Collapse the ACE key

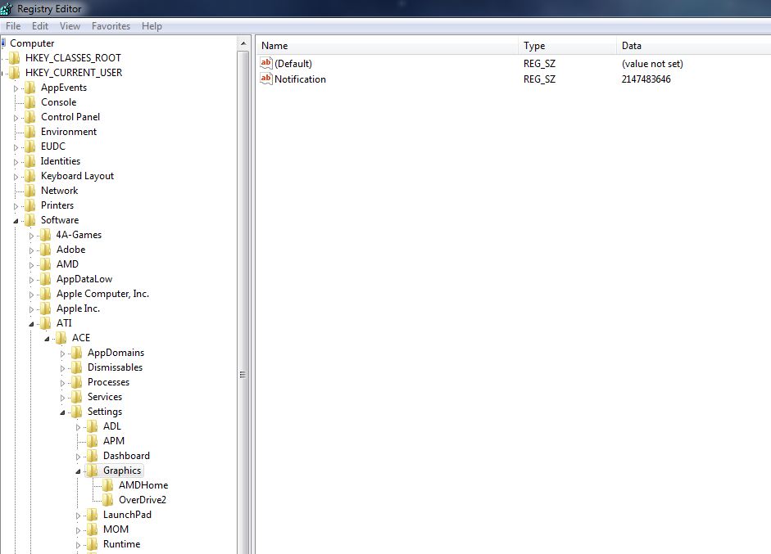click(x=48, y=339)
